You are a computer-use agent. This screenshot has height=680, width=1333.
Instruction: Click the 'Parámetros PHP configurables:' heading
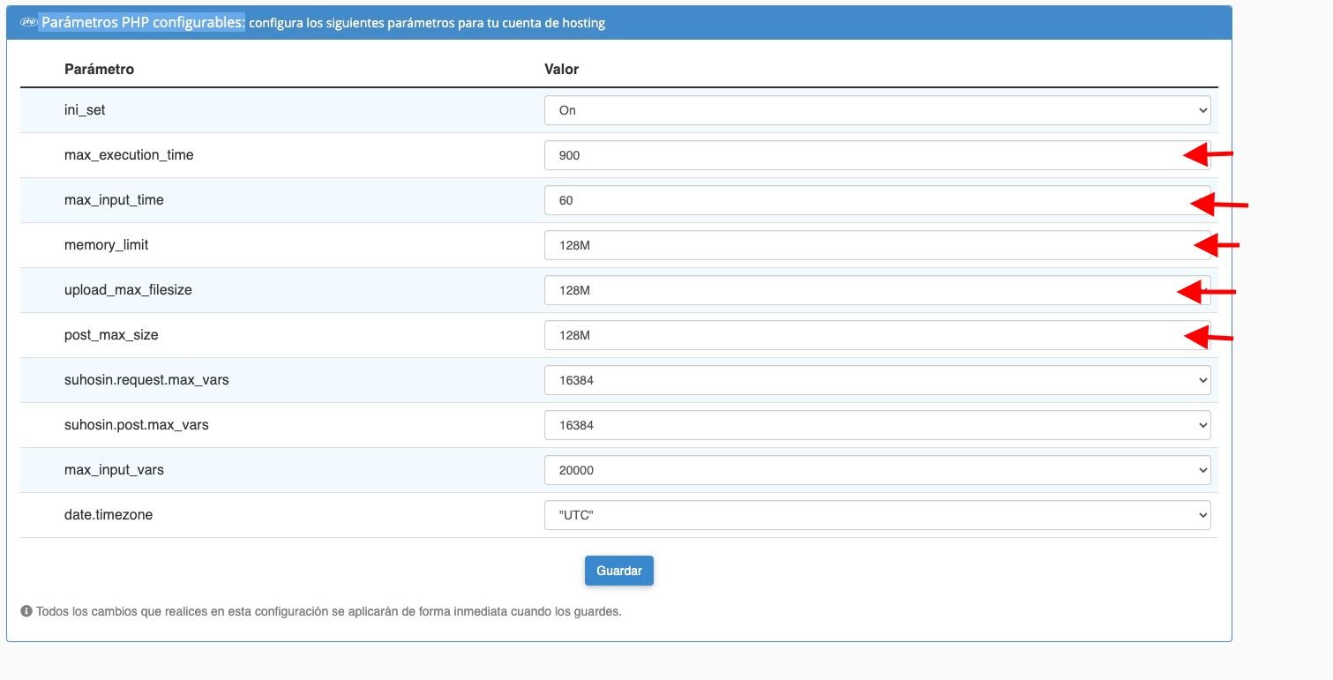[x=143, y=23]
